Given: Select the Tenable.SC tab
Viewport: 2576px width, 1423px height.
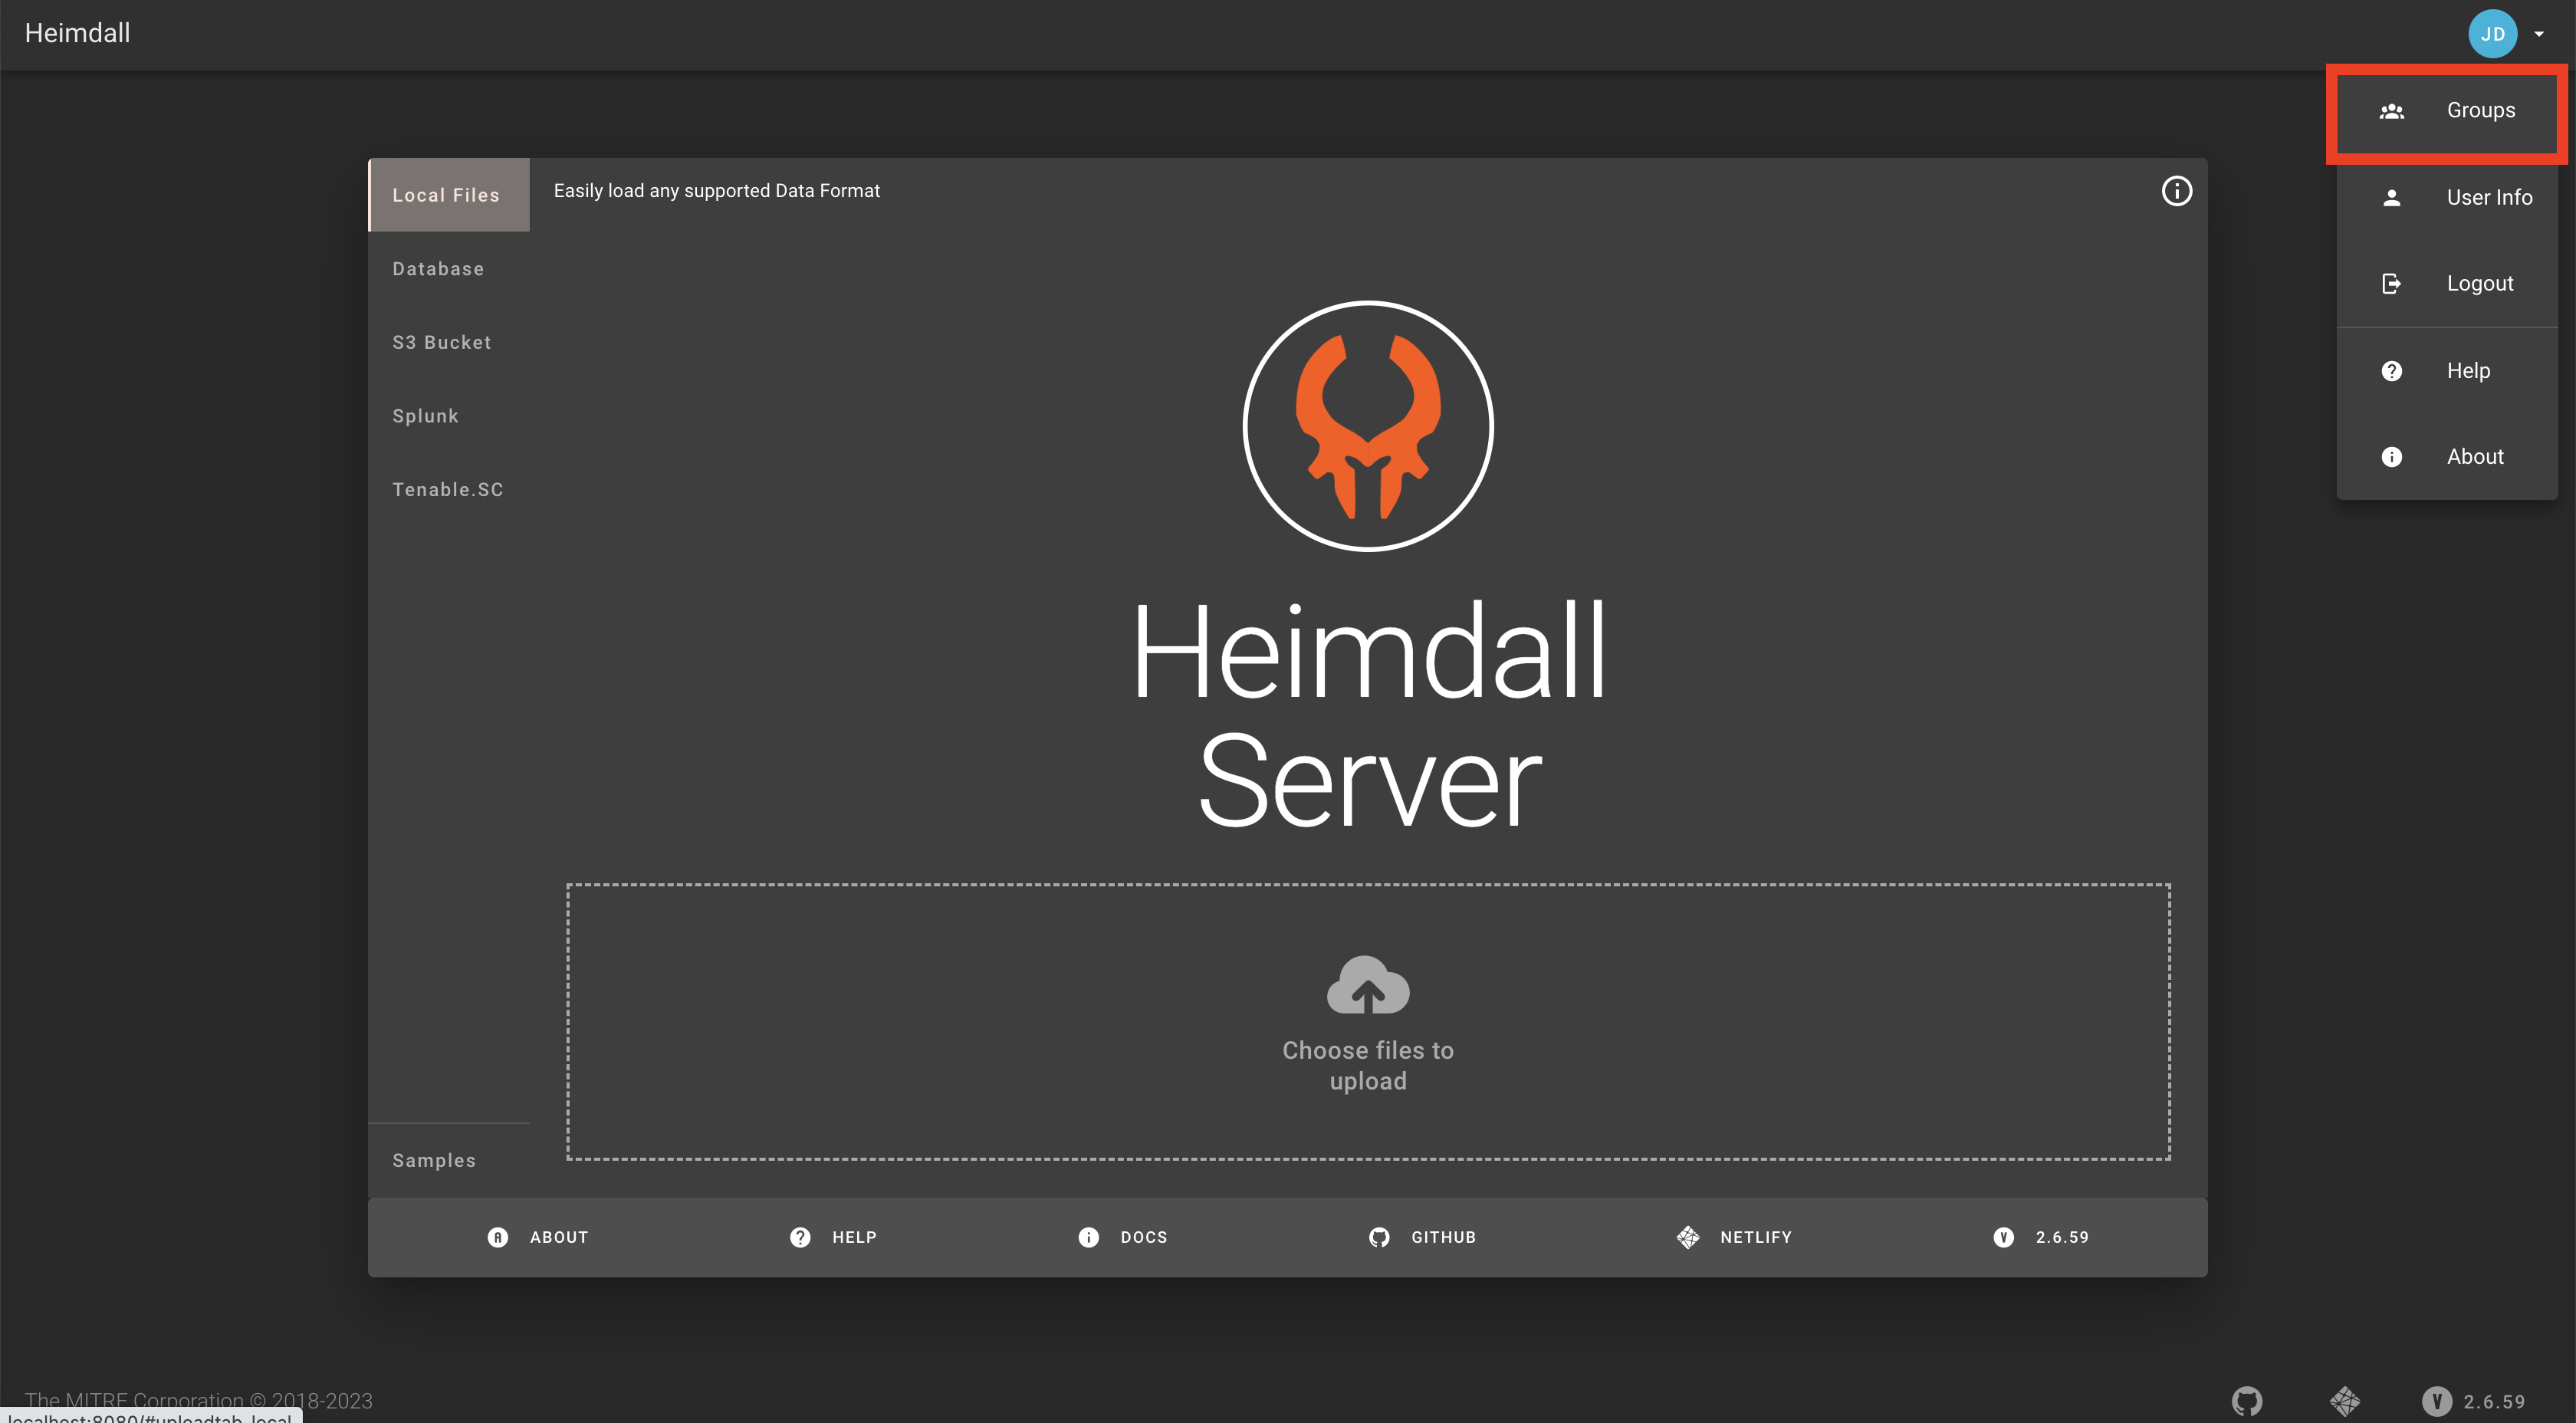Looking at the screenshot, I should coord(447,489).
